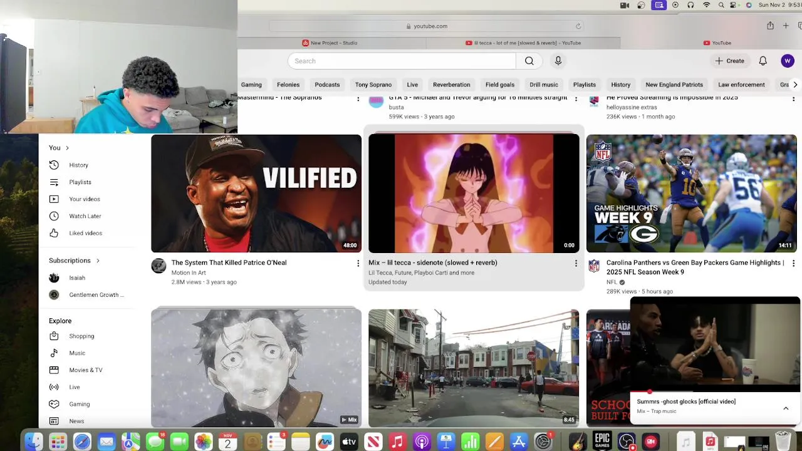This screenshot has width=802, height=451.
Task: Click Safari new tab plus icon
Action: pyautogui.click(x=786, y=26)
